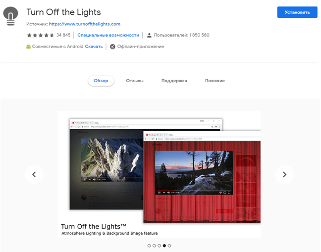Click the Turn Off the Lights lamp icon

click(10, 16)
